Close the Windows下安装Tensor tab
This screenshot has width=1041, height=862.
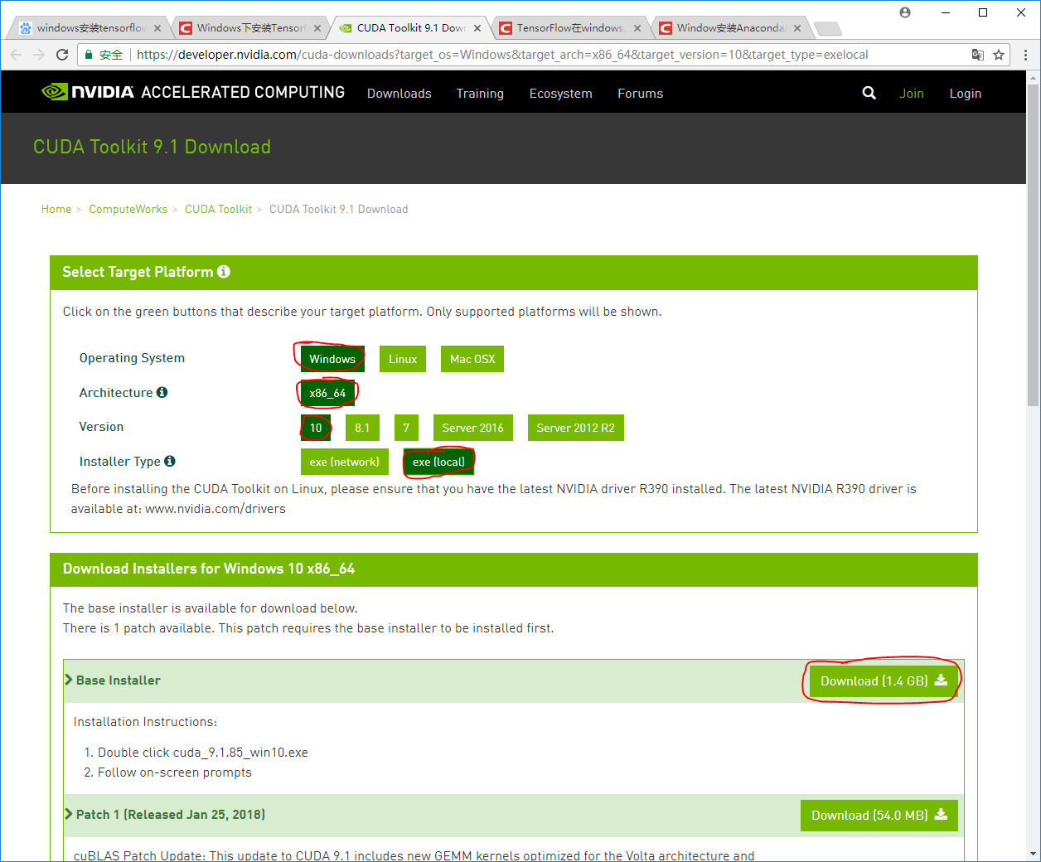pyautogui.click(x=317, y=28)
